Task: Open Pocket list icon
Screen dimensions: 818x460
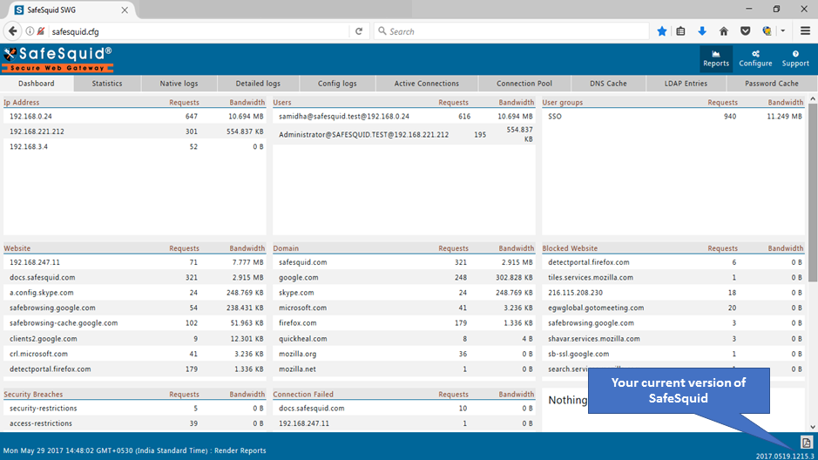Action: pyautogui.click(x=745, y=31)
